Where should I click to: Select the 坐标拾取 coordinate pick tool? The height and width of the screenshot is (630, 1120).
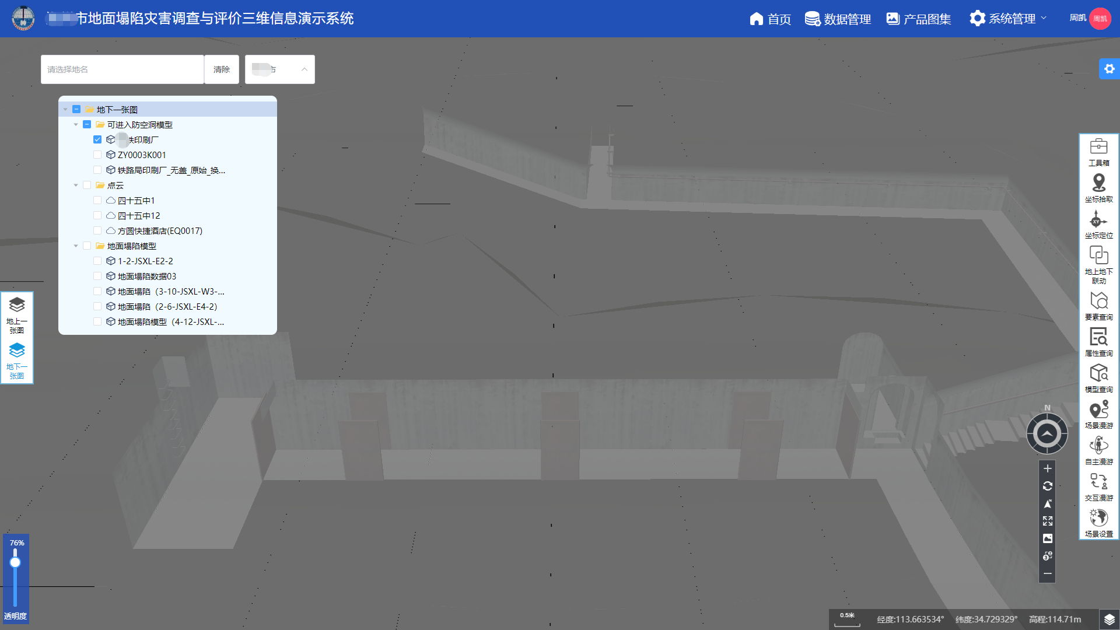tap(1098, 188)
